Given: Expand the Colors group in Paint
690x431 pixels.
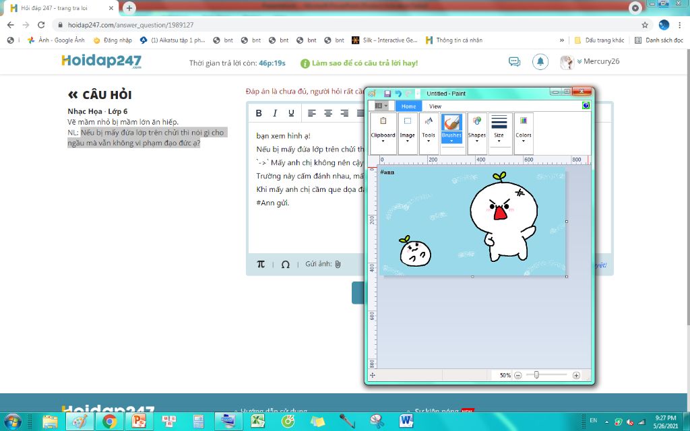Looking at the screenshot, I should [x=524, y=133].
